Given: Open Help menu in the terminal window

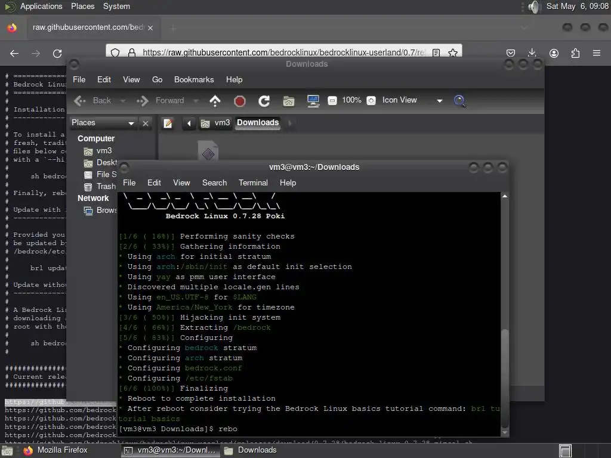Looking at the screenshot, I should click(x=288, y=182).
